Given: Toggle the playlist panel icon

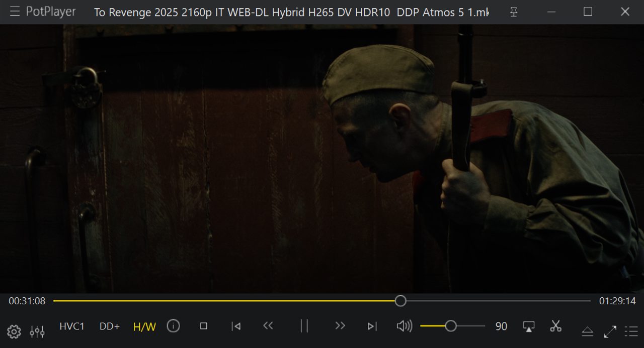Looking at the screenshot, I should click(x=631, y=331).
